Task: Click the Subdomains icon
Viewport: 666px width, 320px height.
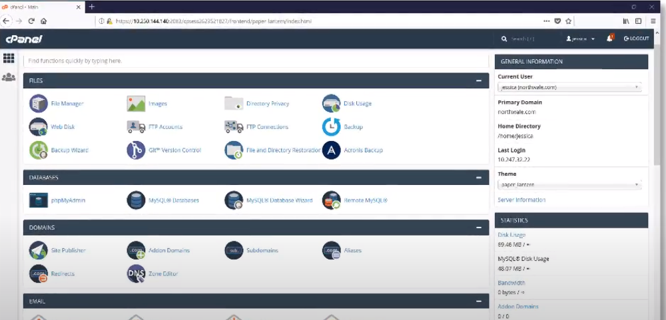Action: click(234, 250)
